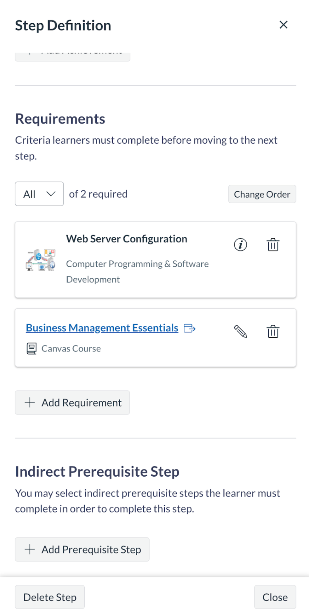Viewport: 309px width, 613px height.
Task: Click the Add Requirement button
Action: (x=72, y=403)
